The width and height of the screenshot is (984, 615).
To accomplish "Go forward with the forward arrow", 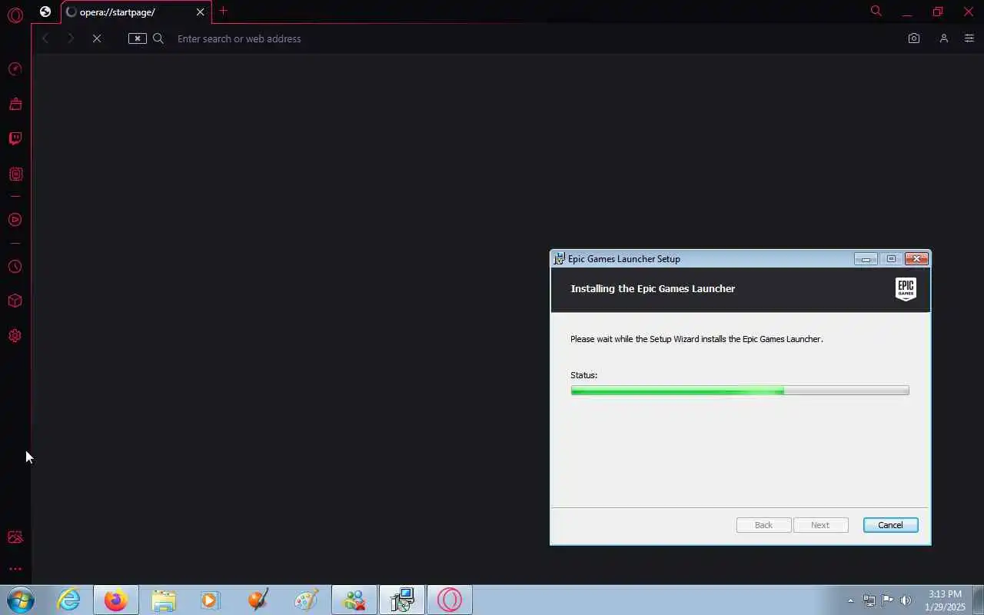I will point(70,38).
